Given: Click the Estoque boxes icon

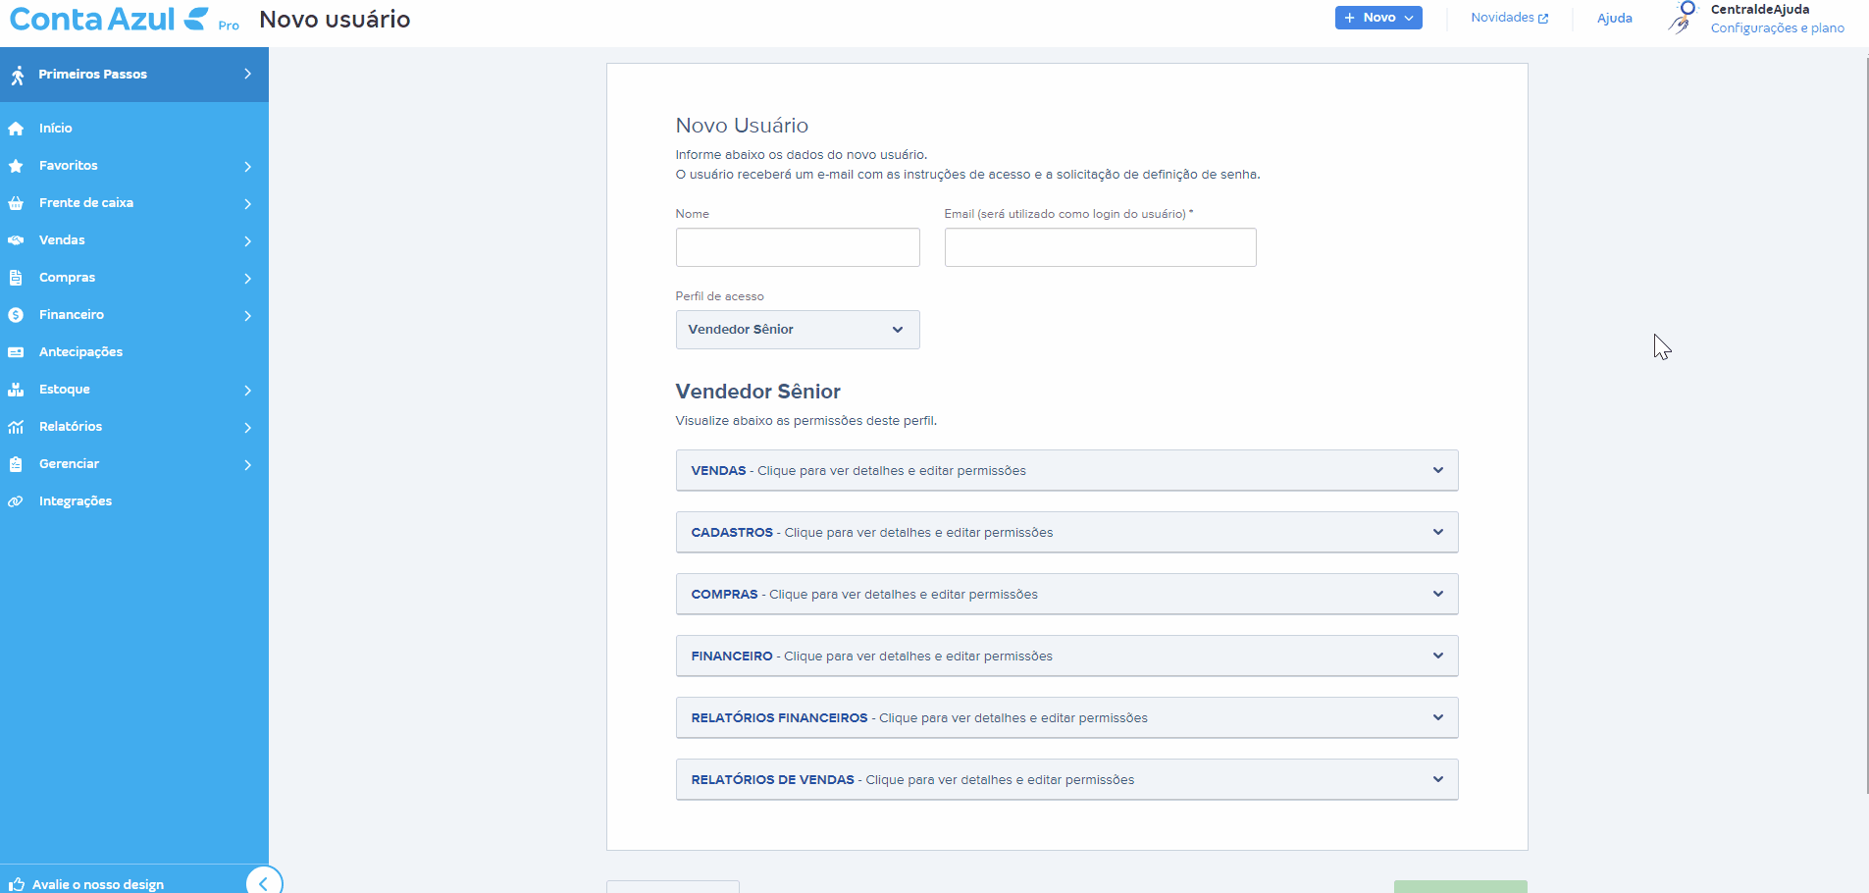Looking at the screenshot, I should point(16,390).
